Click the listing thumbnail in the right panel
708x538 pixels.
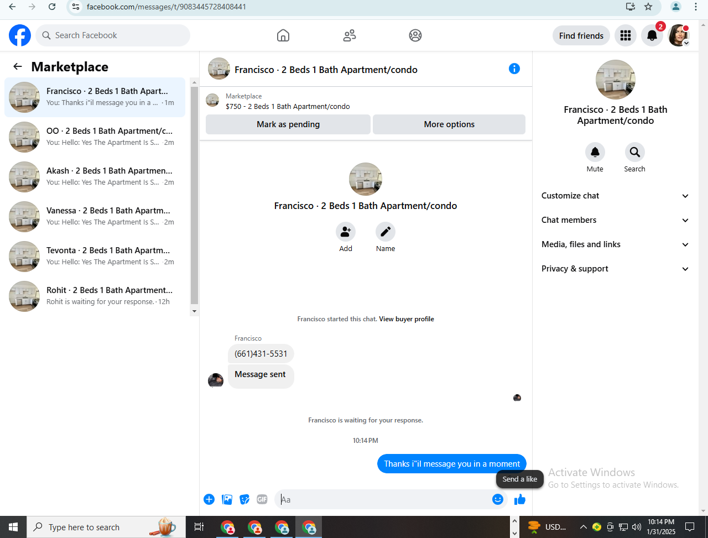point(616,80)
